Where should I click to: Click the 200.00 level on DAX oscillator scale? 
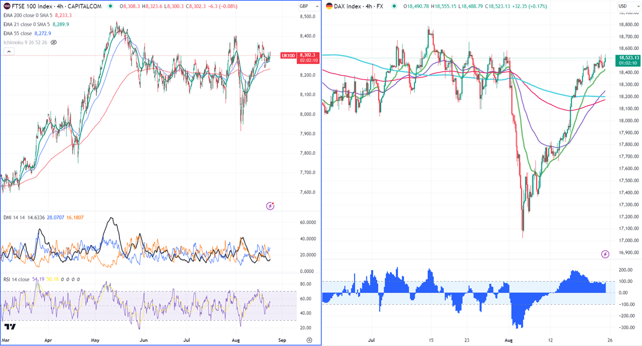(x=626, y=270)
